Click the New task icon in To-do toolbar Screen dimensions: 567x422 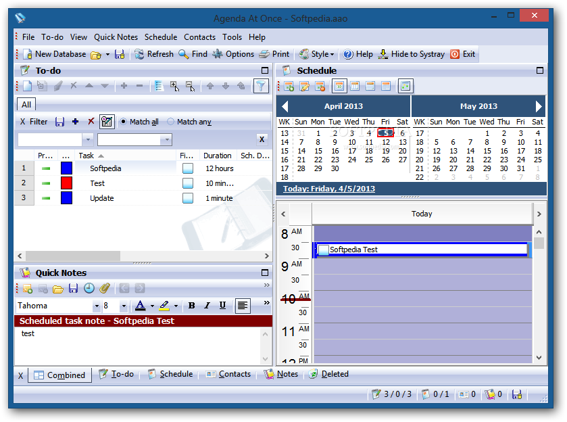[x=28, y=86]
